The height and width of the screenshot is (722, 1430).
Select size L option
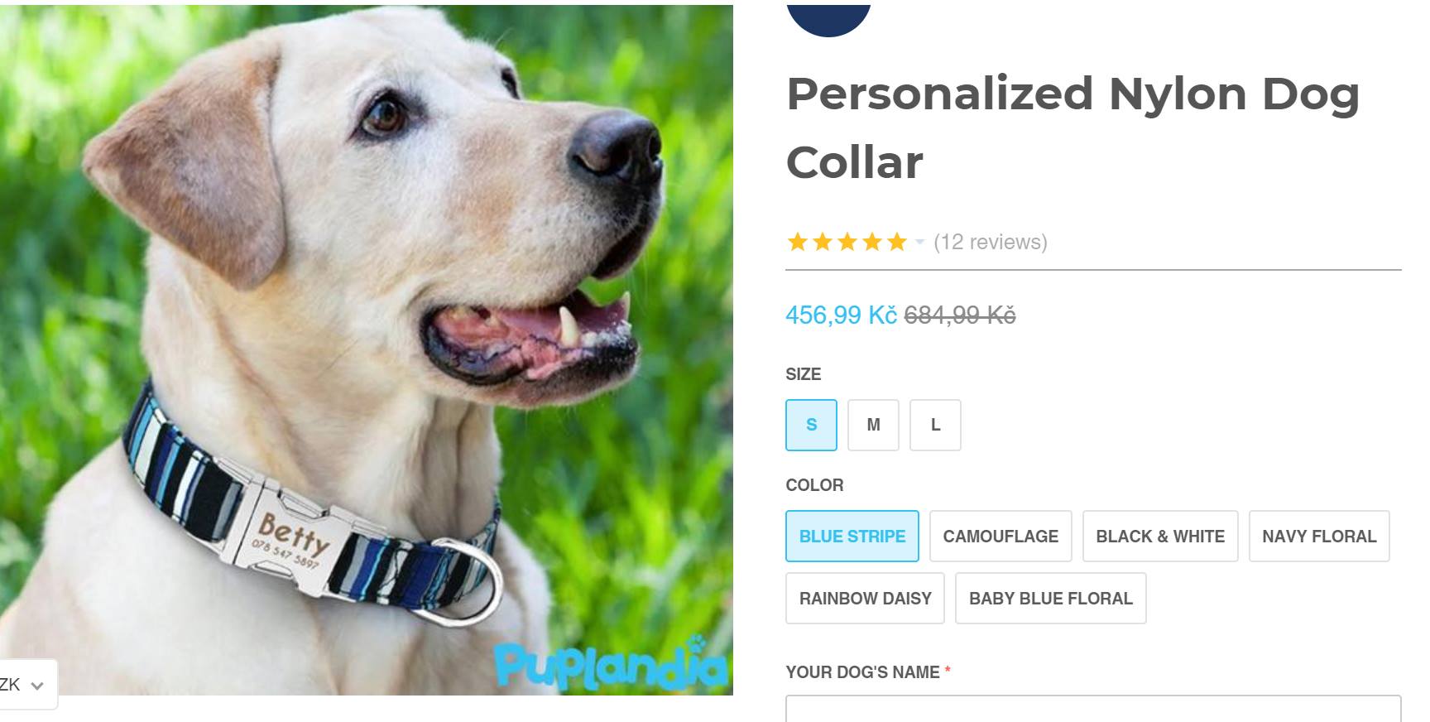click(935, 425)
